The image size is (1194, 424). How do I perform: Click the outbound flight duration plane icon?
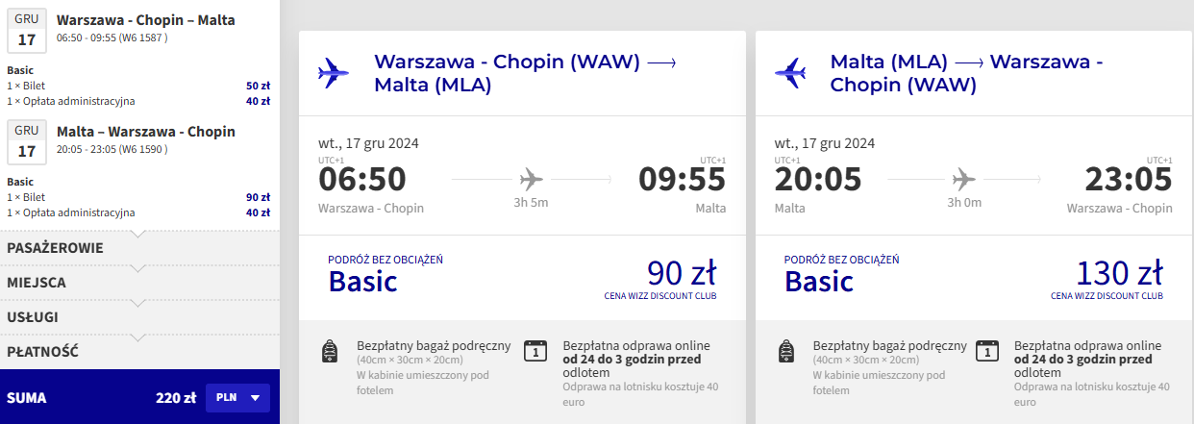[x=531, y=179]
